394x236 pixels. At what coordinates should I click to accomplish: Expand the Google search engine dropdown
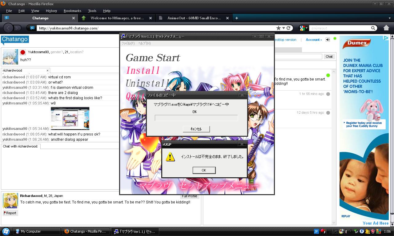point(304,28)
